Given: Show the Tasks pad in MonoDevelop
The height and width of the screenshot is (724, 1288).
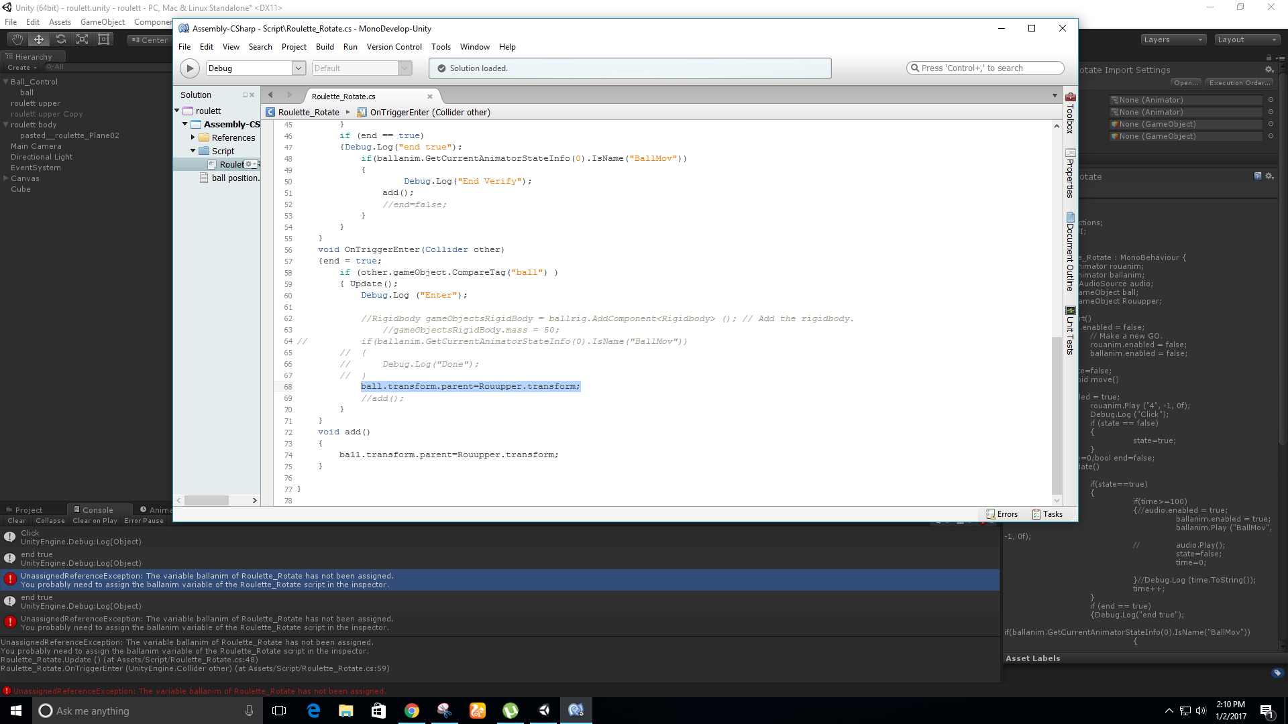Looking at the screenshot, I should (x=1047, y=514).
